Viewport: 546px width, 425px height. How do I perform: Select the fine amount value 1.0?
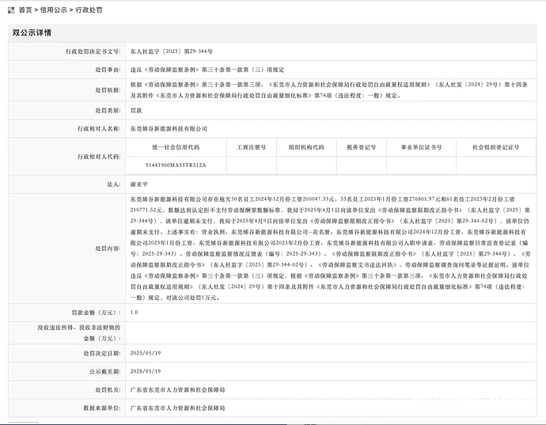coord(134,312)
